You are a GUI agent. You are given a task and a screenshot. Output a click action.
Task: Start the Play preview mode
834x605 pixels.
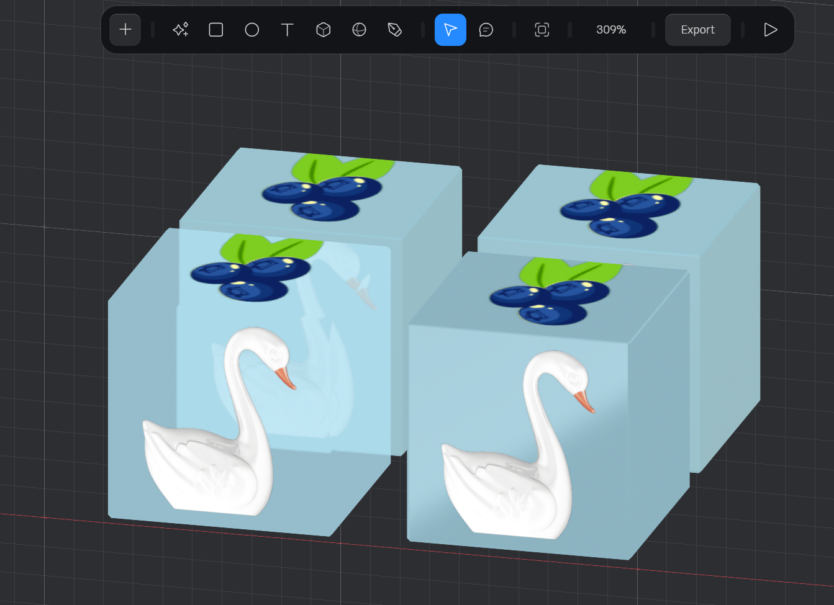pos(770,30)
